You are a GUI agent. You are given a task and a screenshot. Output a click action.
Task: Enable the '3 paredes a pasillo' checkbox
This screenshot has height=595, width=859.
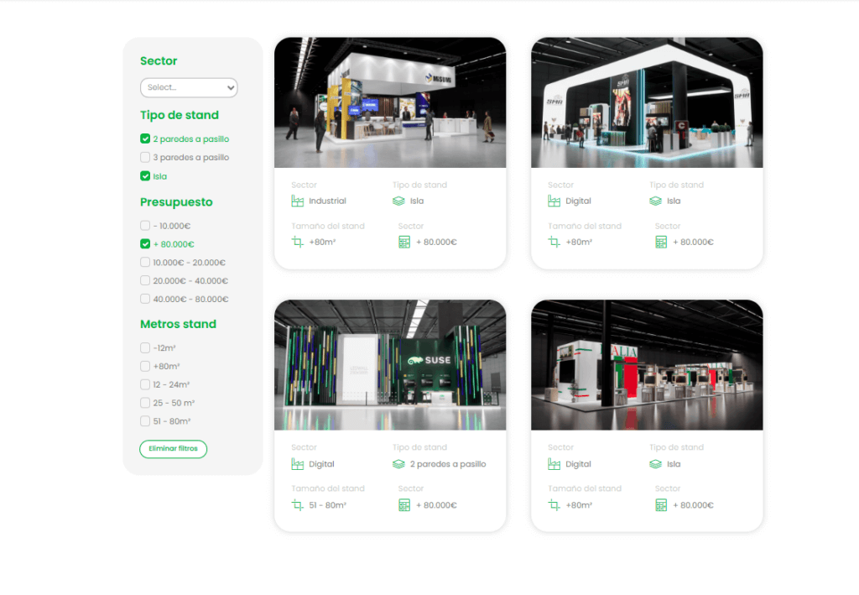click(x=145, y=158)
